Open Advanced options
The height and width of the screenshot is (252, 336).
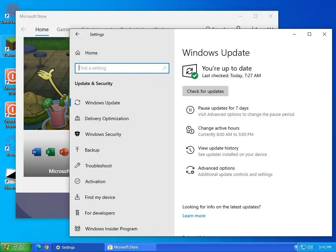coord(216,168)
